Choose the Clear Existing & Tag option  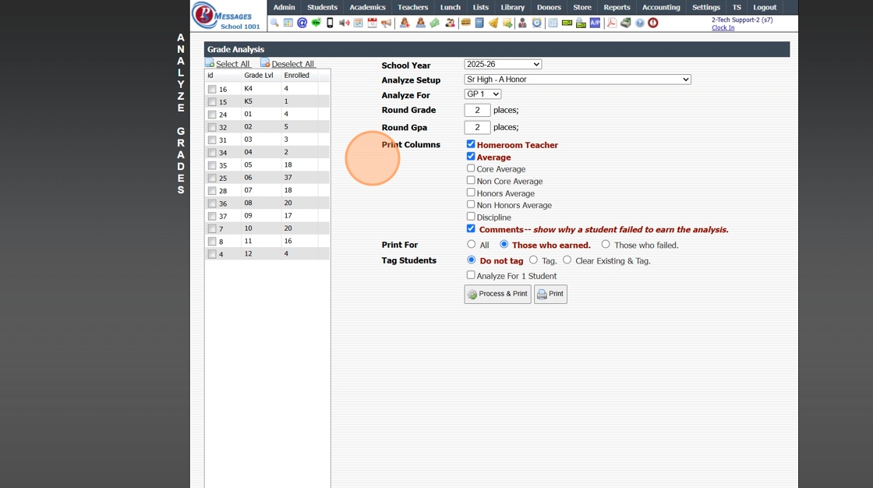click(567, 260)
